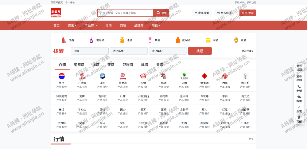The image size is (307, 149).
Task: Open the 五粮液 brand logo
Action: 82,76
